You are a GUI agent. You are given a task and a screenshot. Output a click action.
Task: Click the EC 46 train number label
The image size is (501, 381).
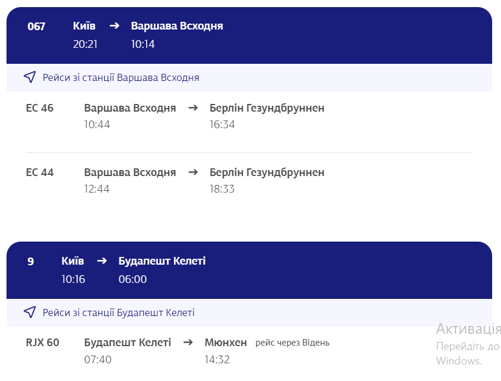click(39, 108)
